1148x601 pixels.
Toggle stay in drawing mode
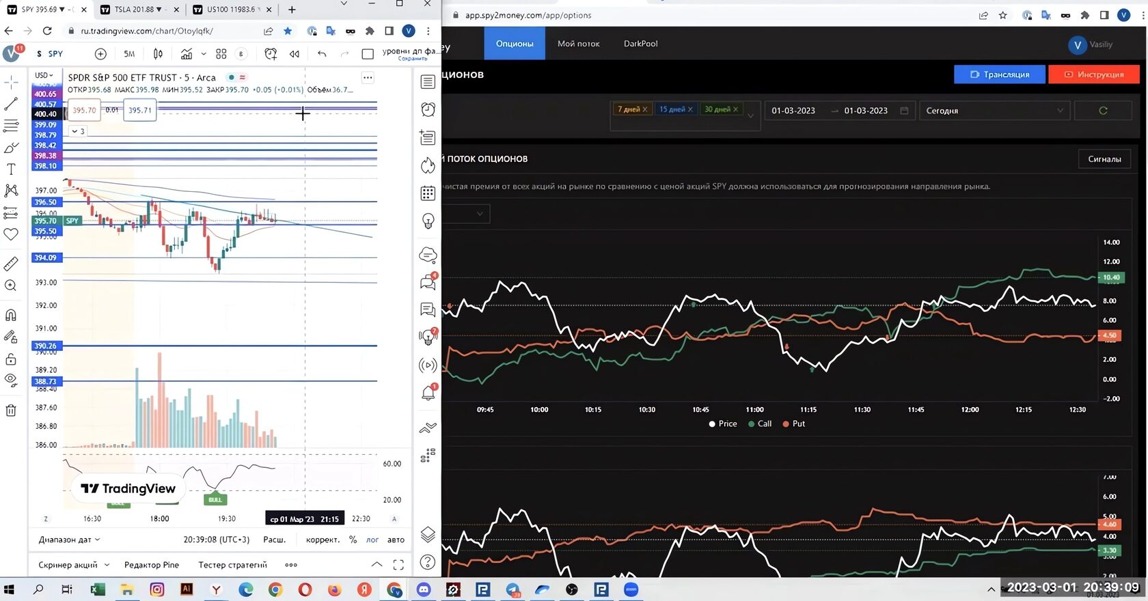click(x=11, y=337)
